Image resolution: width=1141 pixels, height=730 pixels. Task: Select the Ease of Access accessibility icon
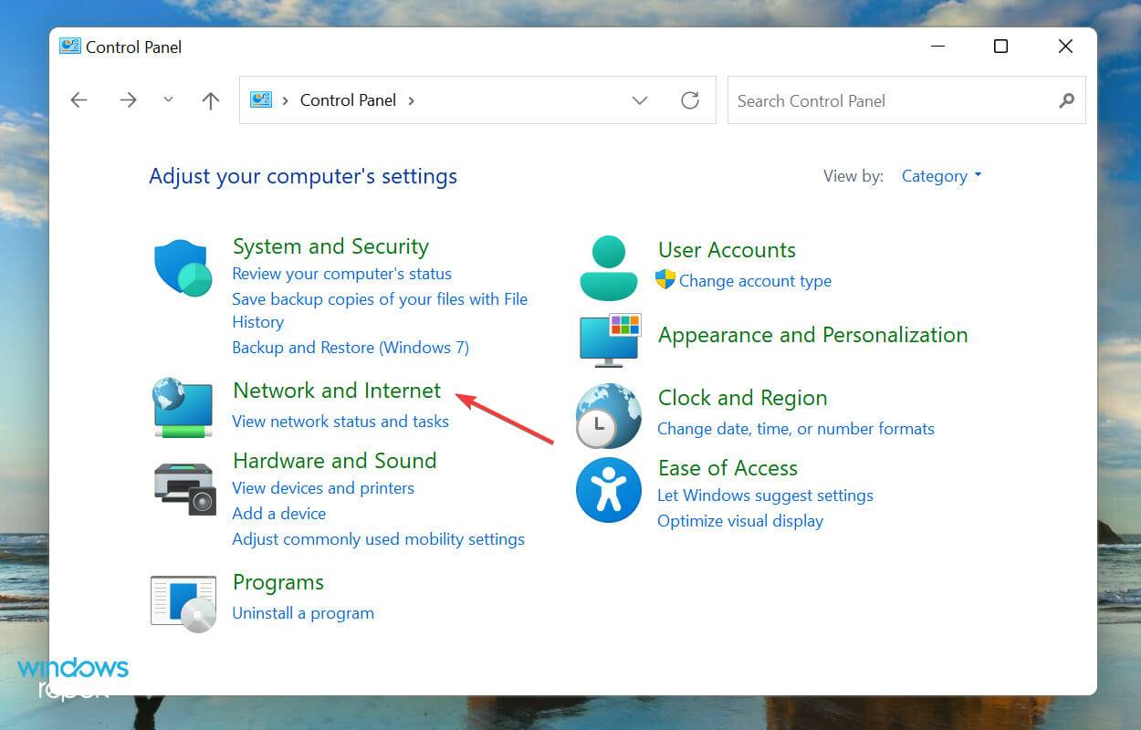click(608, 490)
